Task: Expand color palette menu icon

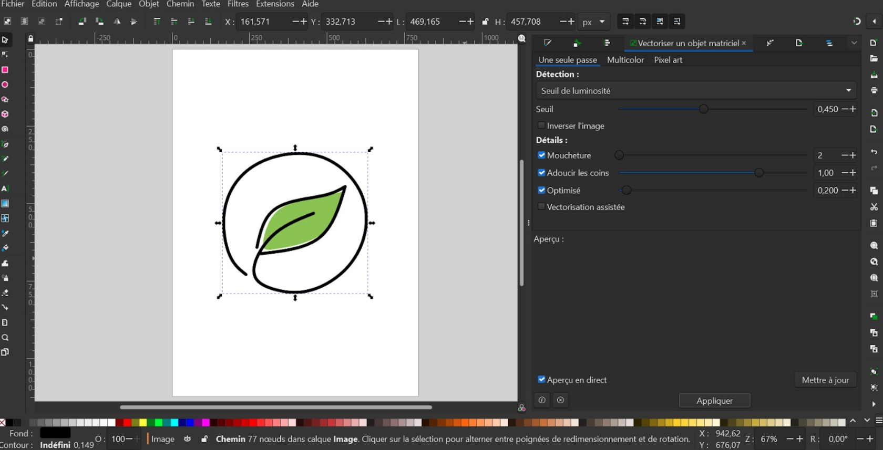Action: 879,421
